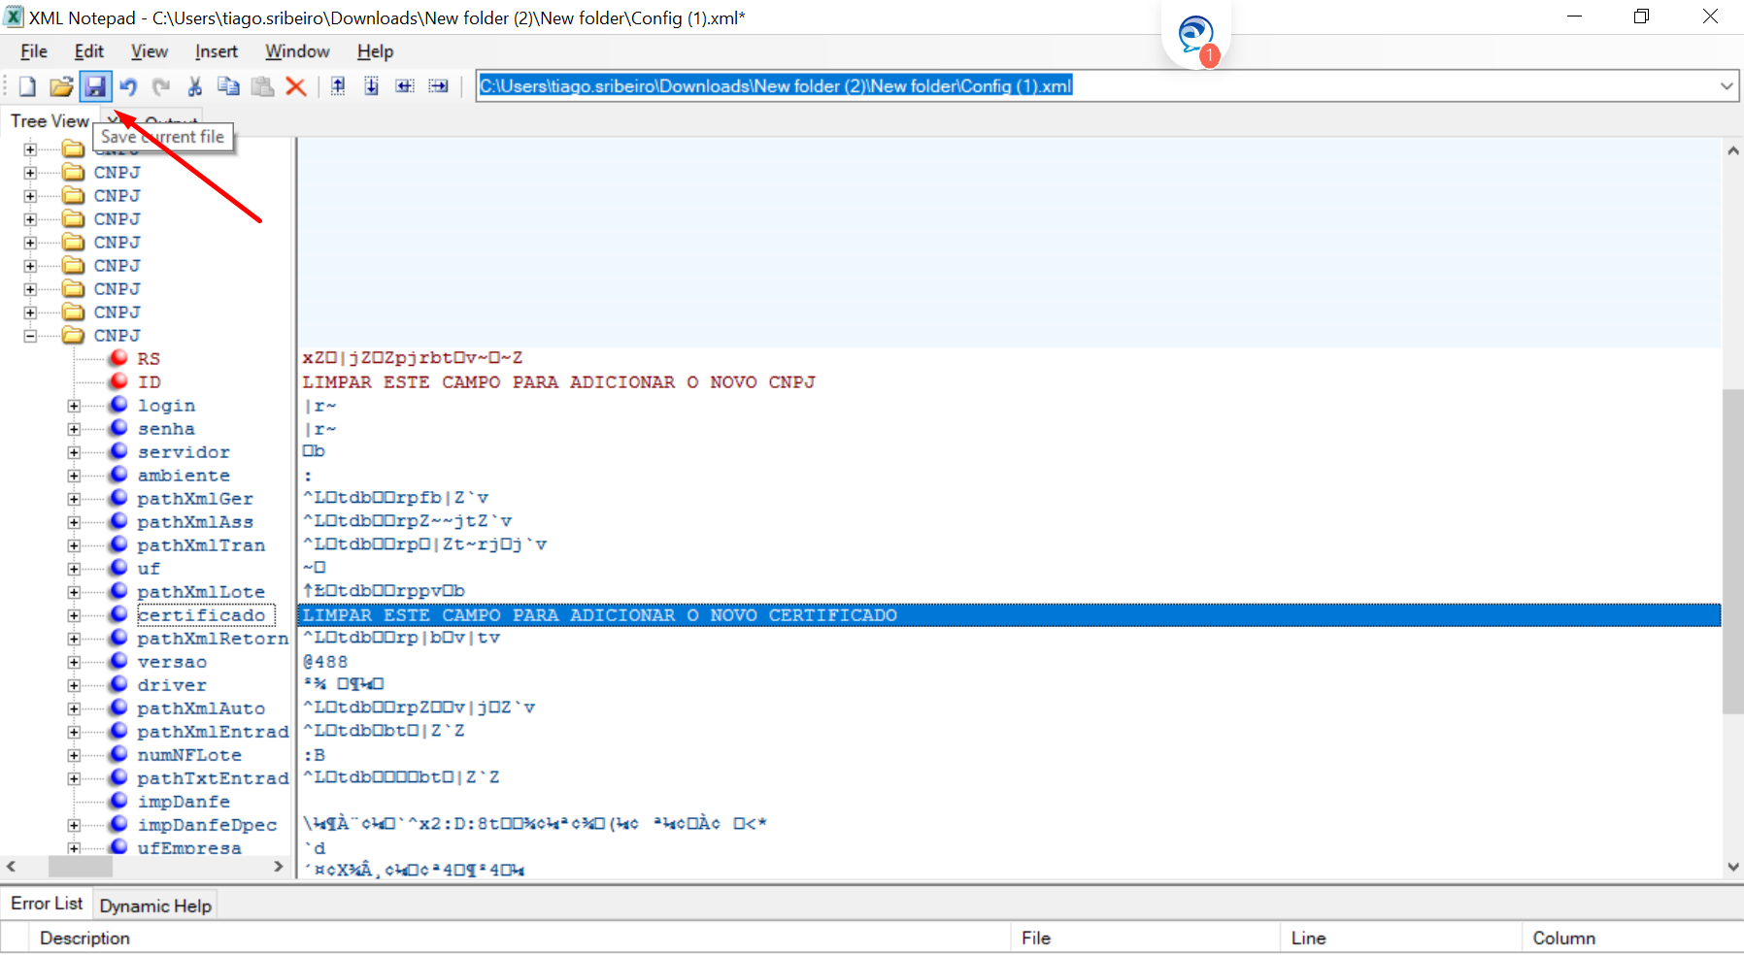Click the File column header
The image size is (1744, 955).
[1146, 938]
